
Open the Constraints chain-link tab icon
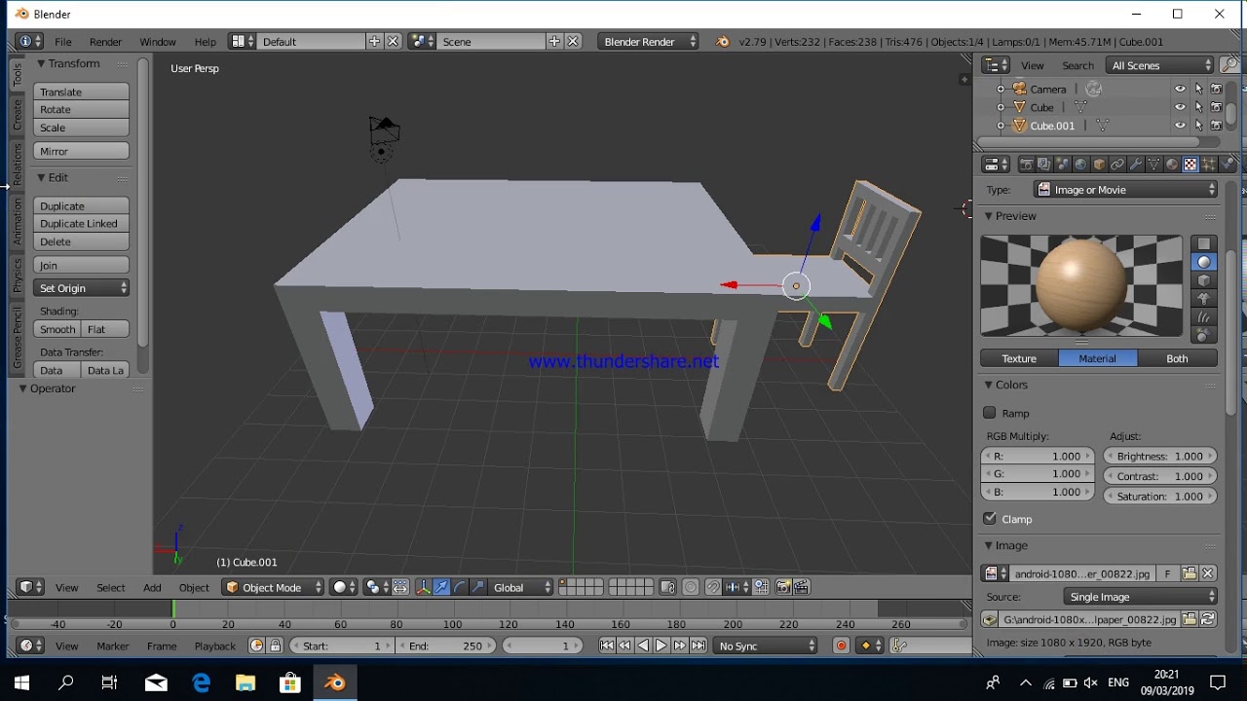(1117, 165)
